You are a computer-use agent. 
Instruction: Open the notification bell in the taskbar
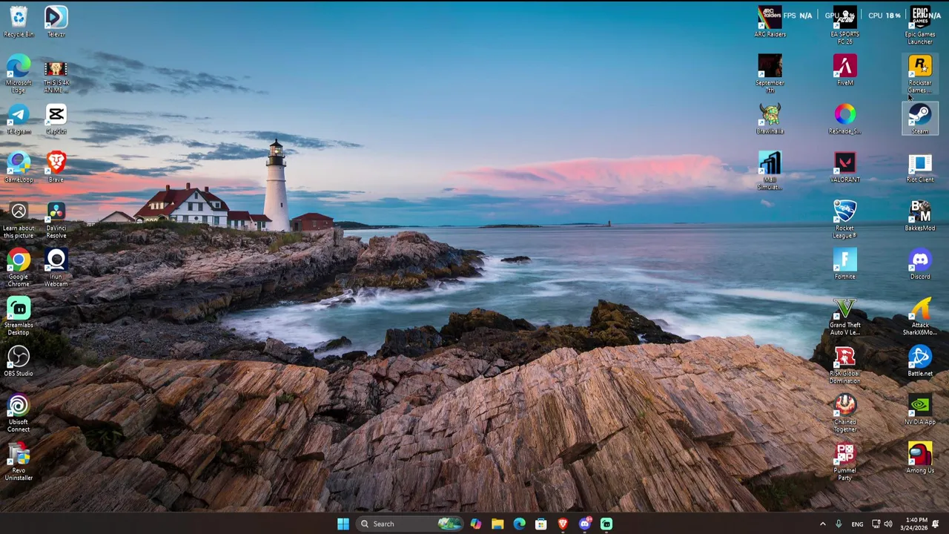tap(936, 524)
